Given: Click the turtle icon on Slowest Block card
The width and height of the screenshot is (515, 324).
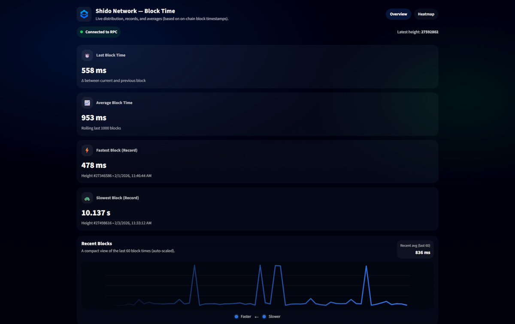Looking at the screenshot, I should click(87, 198).
